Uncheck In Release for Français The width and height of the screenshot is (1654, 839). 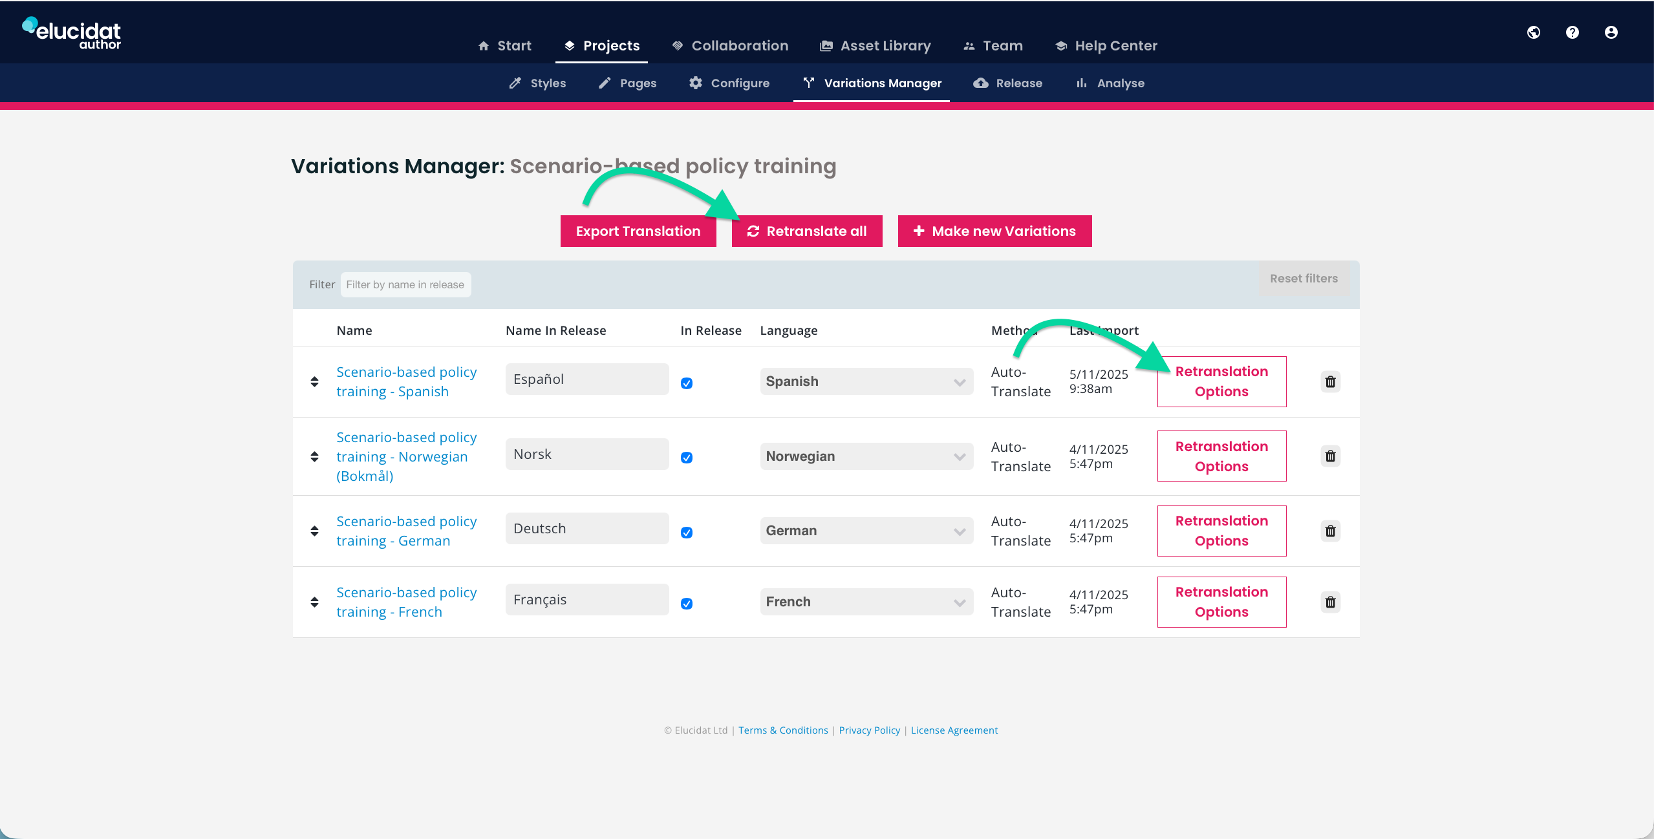coord(687,604)
